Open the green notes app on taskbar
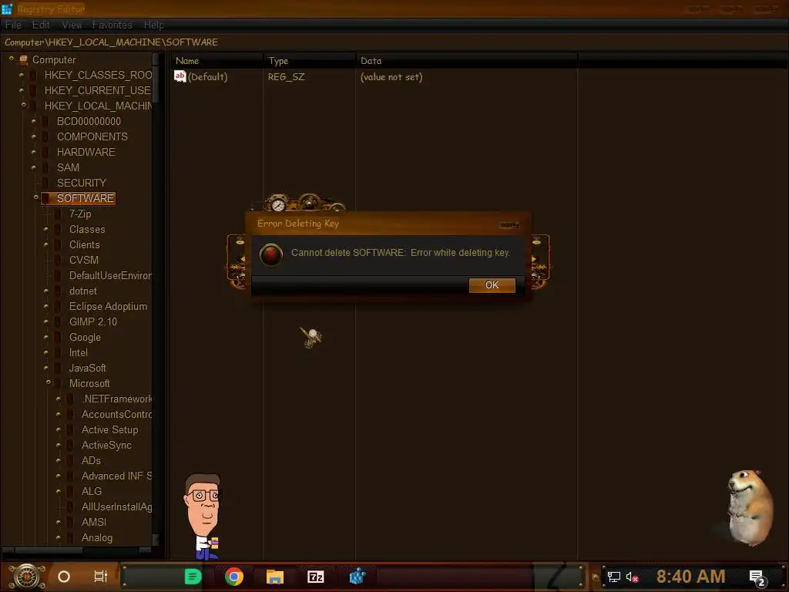 193,577
